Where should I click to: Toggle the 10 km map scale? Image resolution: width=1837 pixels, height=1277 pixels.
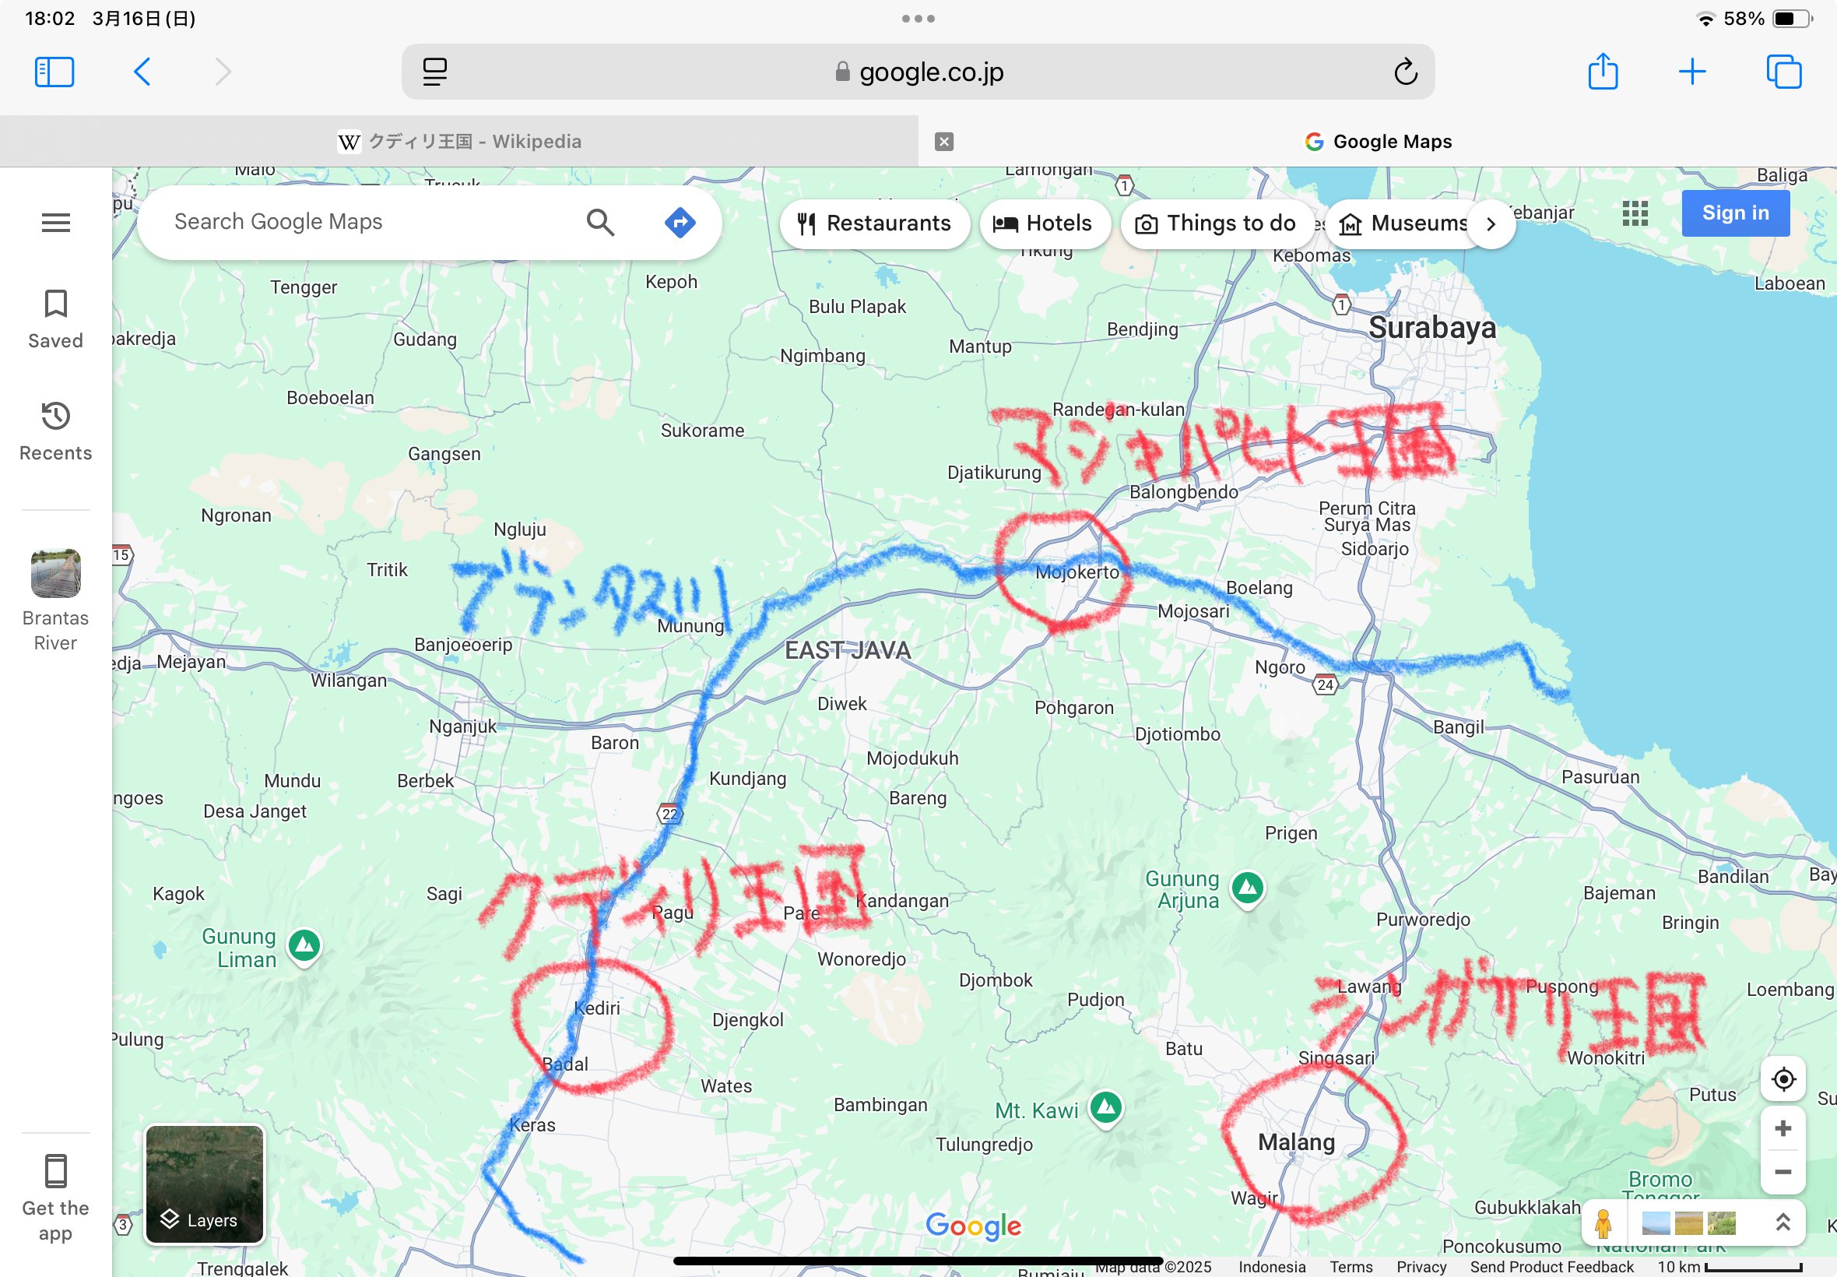coord(1729,1266)
